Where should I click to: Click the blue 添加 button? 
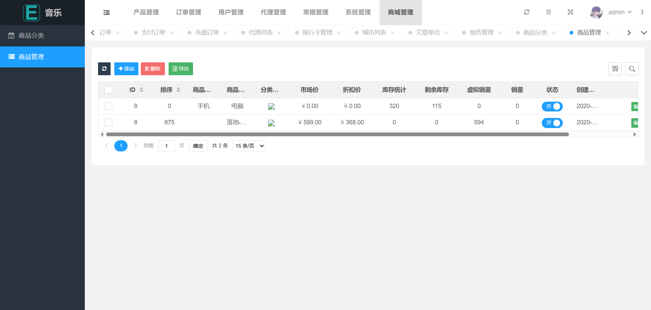126,69
